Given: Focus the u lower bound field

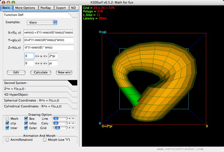Looking at the screenshot, I should click(29, 56).
